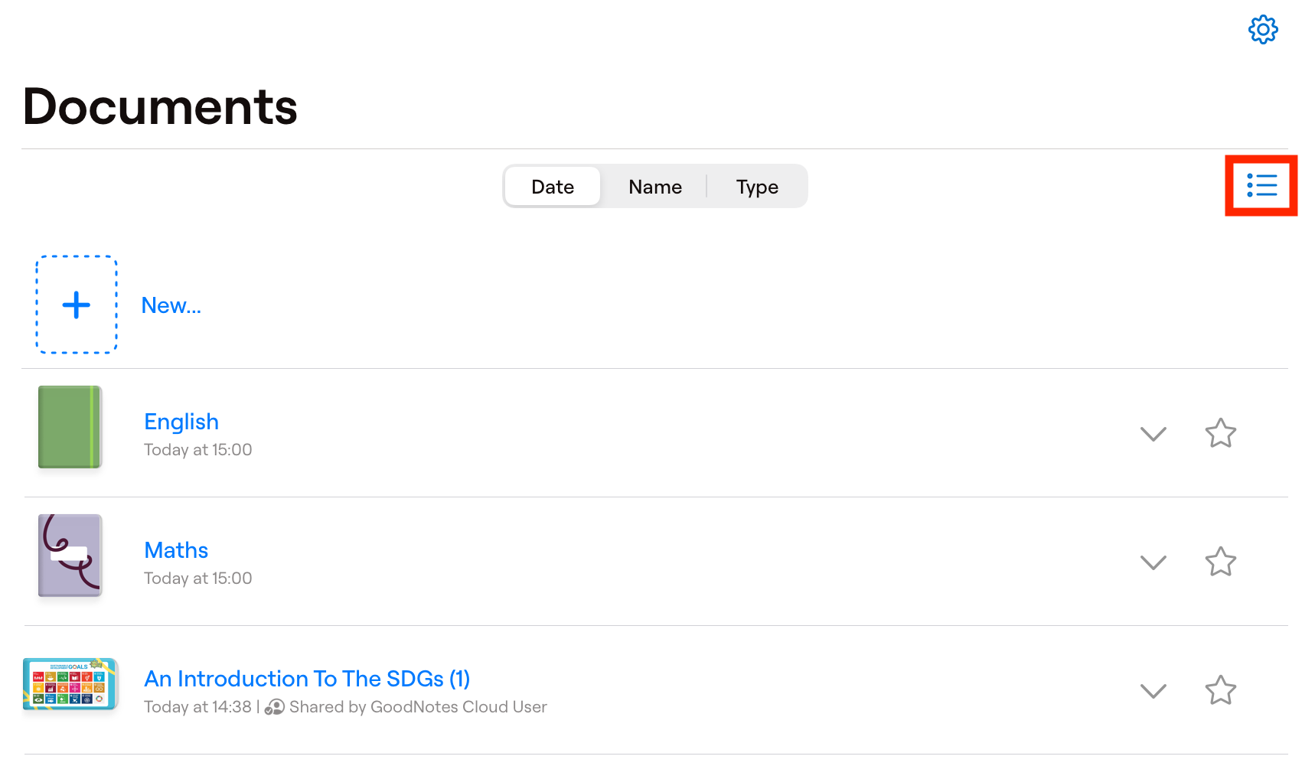Image resolution: width=1302 pixels, height=779 pixels.
Task: Click the purple Maths notebook cover
Action: [x=70, y=556]
